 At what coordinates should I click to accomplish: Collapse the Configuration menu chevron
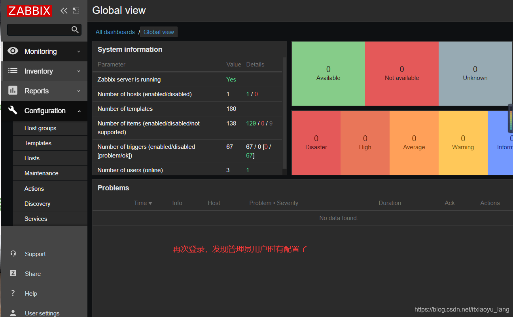click(x=79, y=111)
